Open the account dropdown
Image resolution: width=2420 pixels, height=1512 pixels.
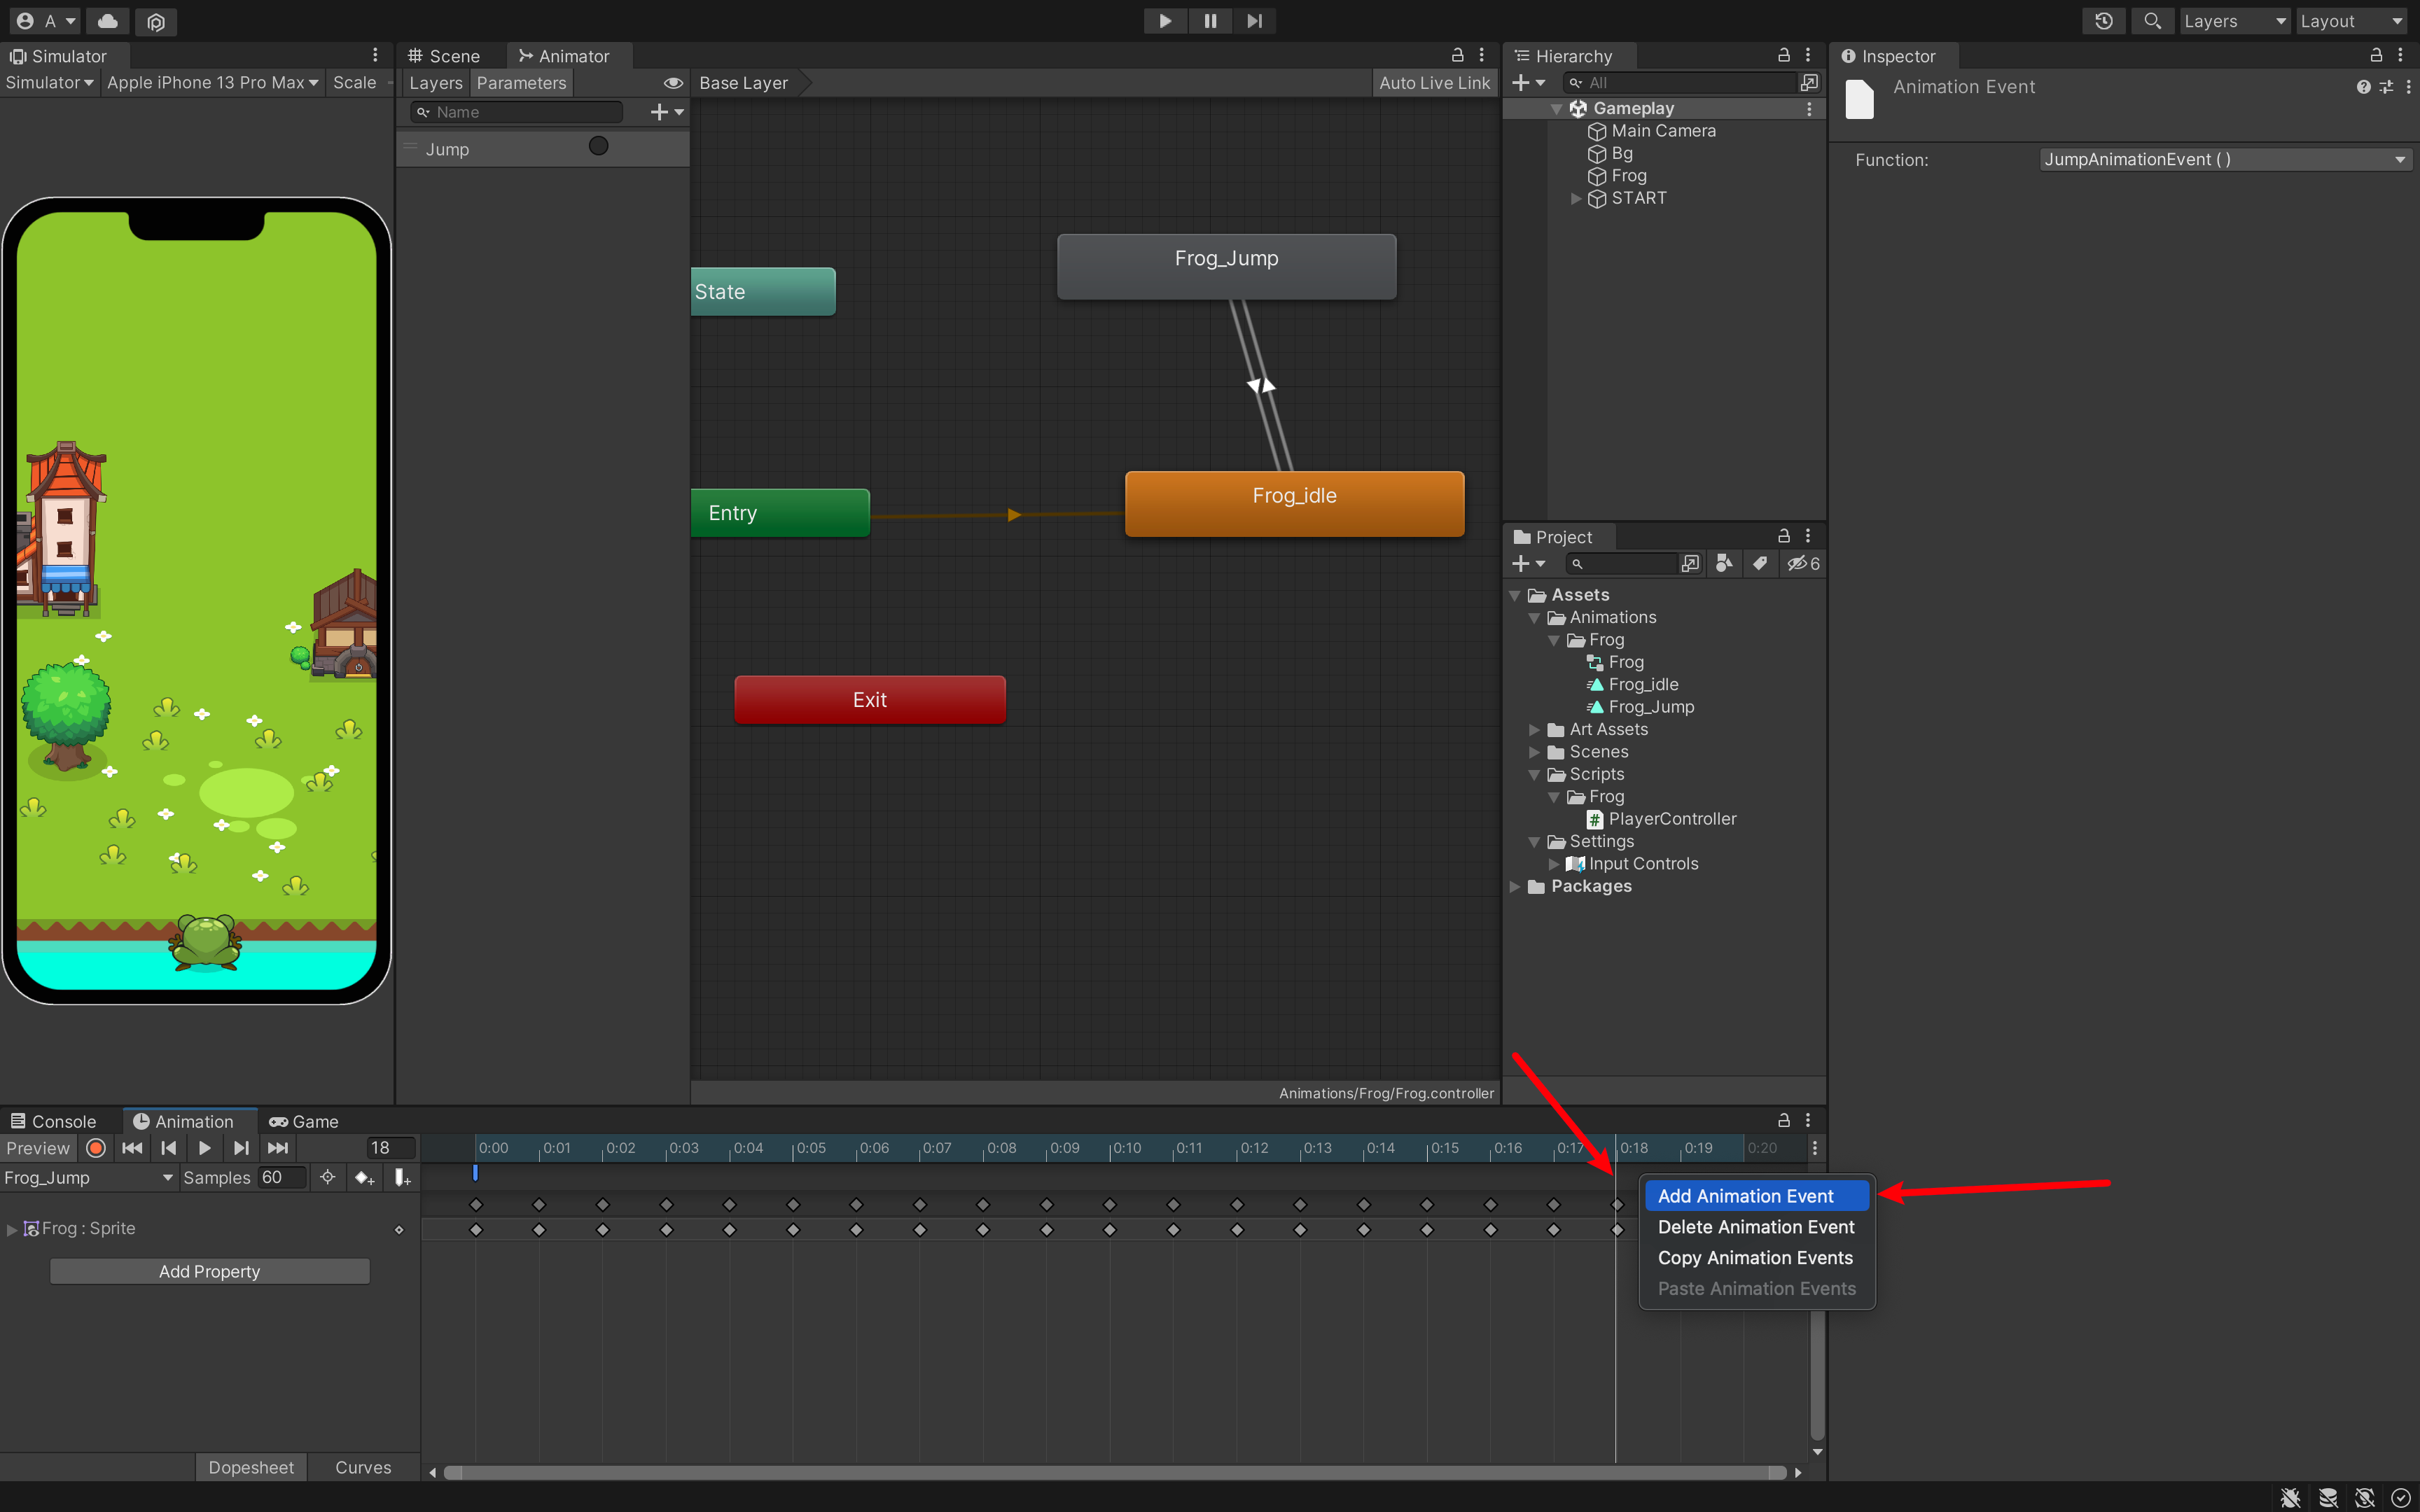pos(46,21)
